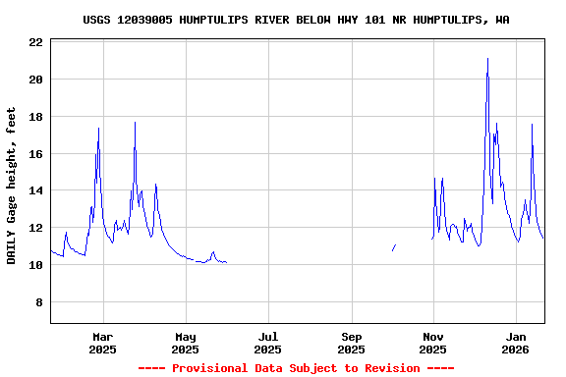Click the y-axis value 8
566x377 pixels.
point(39,302)
